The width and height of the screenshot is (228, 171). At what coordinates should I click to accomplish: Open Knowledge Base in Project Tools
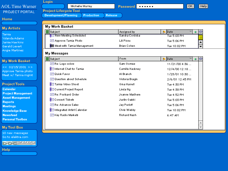click(x=15, y=111)
